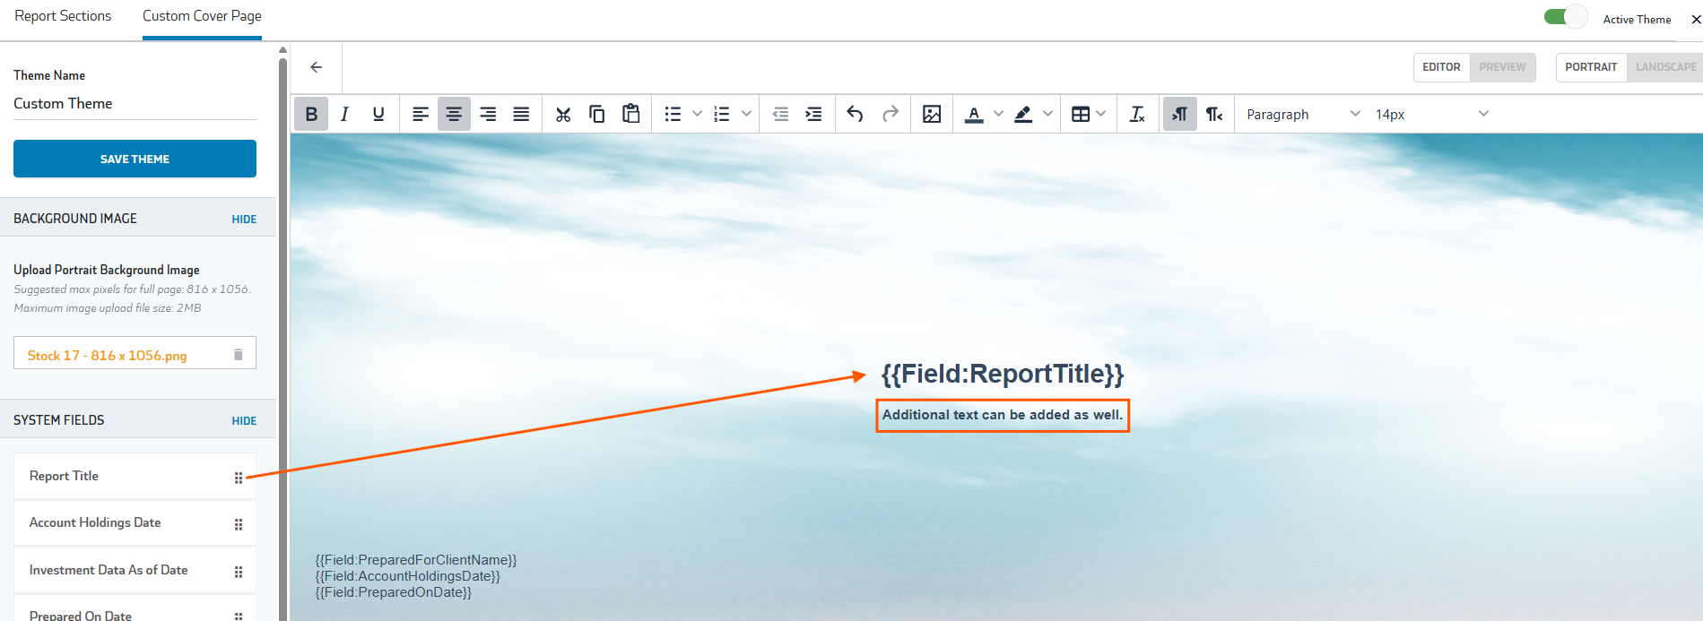Copy the selected content

(x=597, y=114)
